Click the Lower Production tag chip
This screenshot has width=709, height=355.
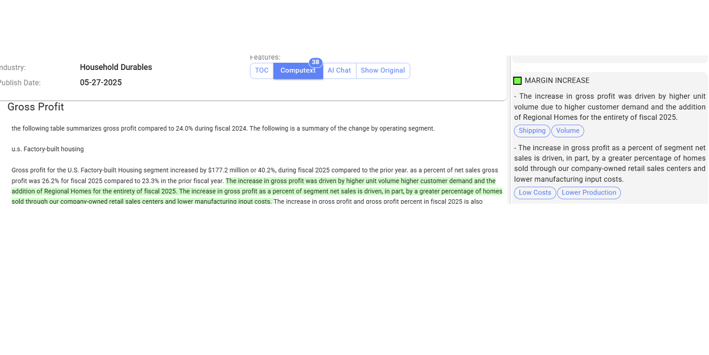pyautogui.click(x=588, y=193)
